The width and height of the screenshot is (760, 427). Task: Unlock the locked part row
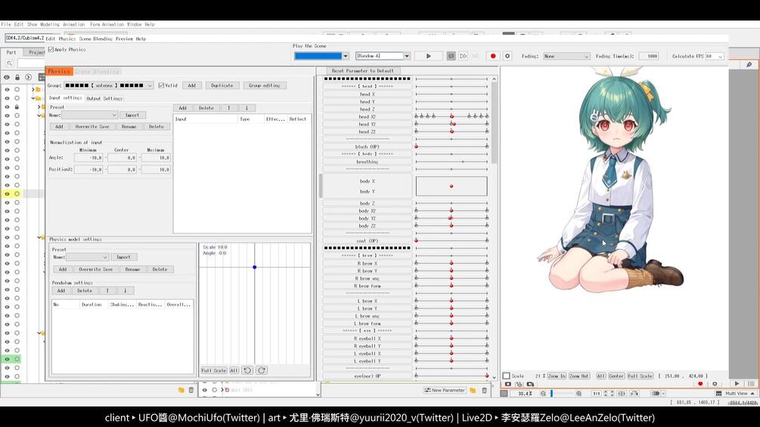17,107
